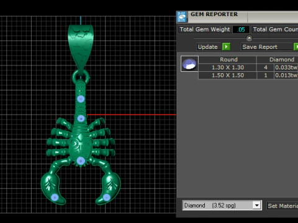Select the jump ring below the bail
Screen dimensions: 298x223
tap(81, 76)
